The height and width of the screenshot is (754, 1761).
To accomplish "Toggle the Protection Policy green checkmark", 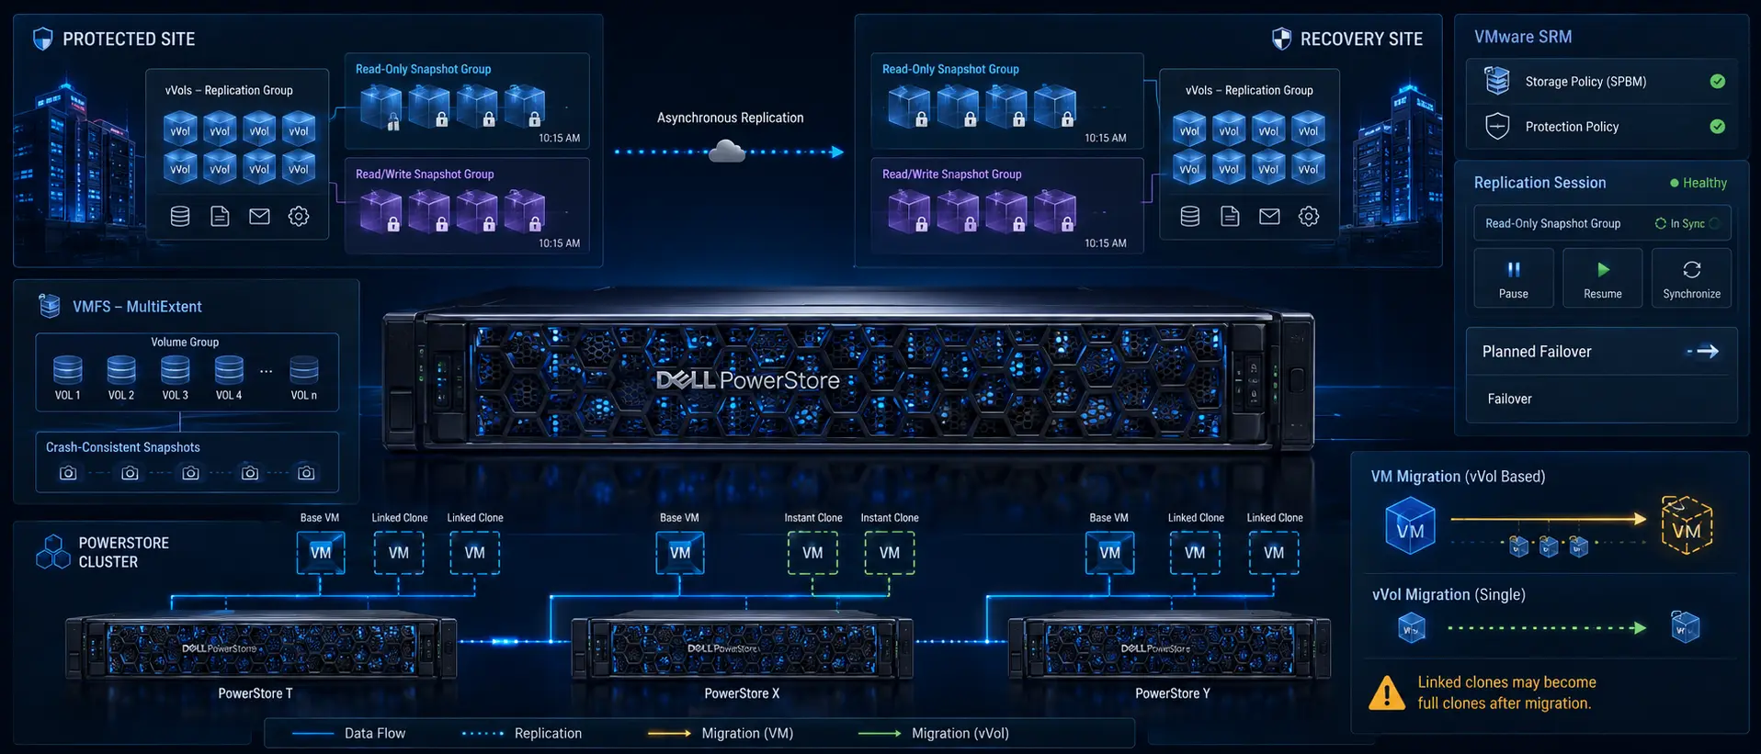I will coord(1717,126).
